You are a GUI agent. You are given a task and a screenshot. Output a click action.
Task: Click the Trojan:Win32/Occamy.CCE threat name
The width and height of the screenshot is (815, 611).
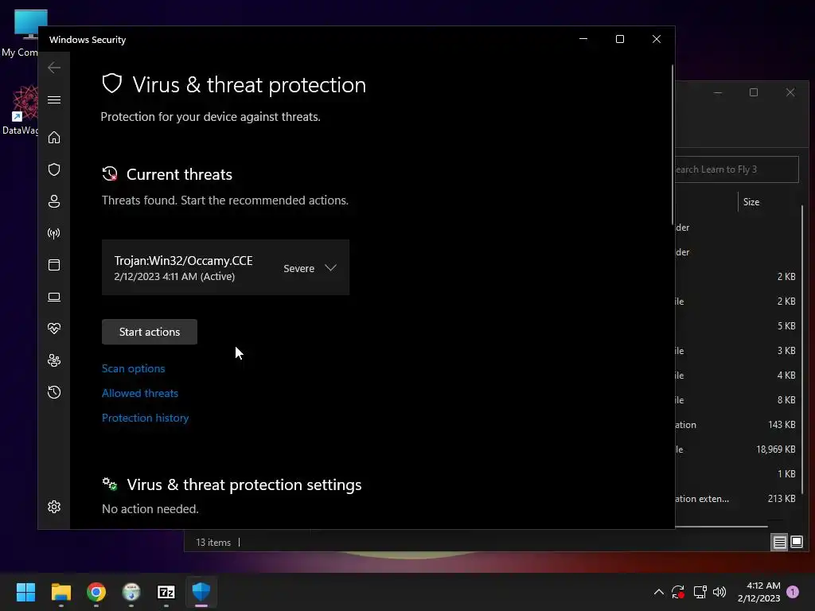point(184,261)
